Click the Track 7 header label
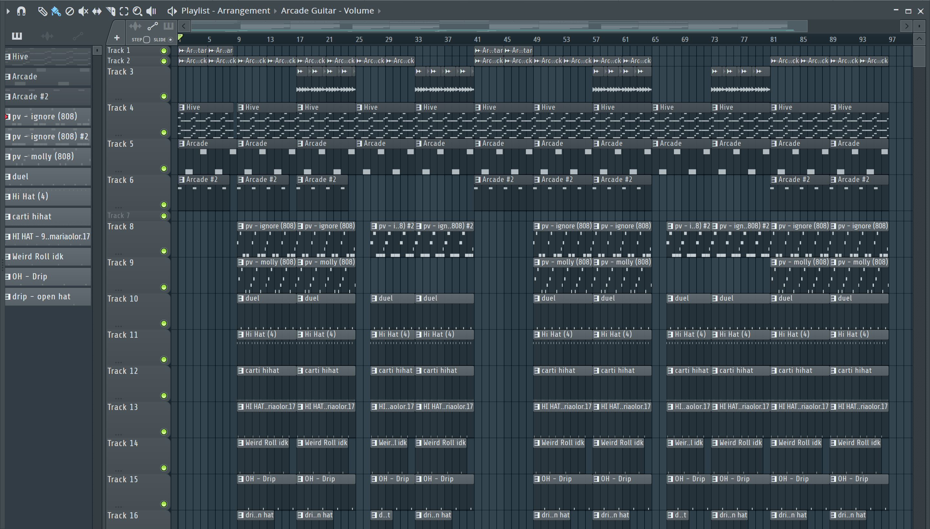Viewport: 930px width, 529px height. 119,216
